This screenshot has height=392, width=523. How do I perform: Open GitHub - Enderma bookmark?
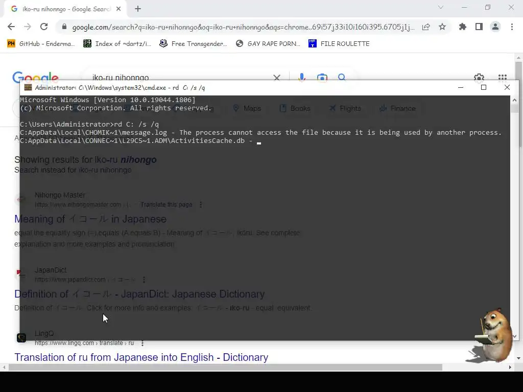click(x=41, y=44)
